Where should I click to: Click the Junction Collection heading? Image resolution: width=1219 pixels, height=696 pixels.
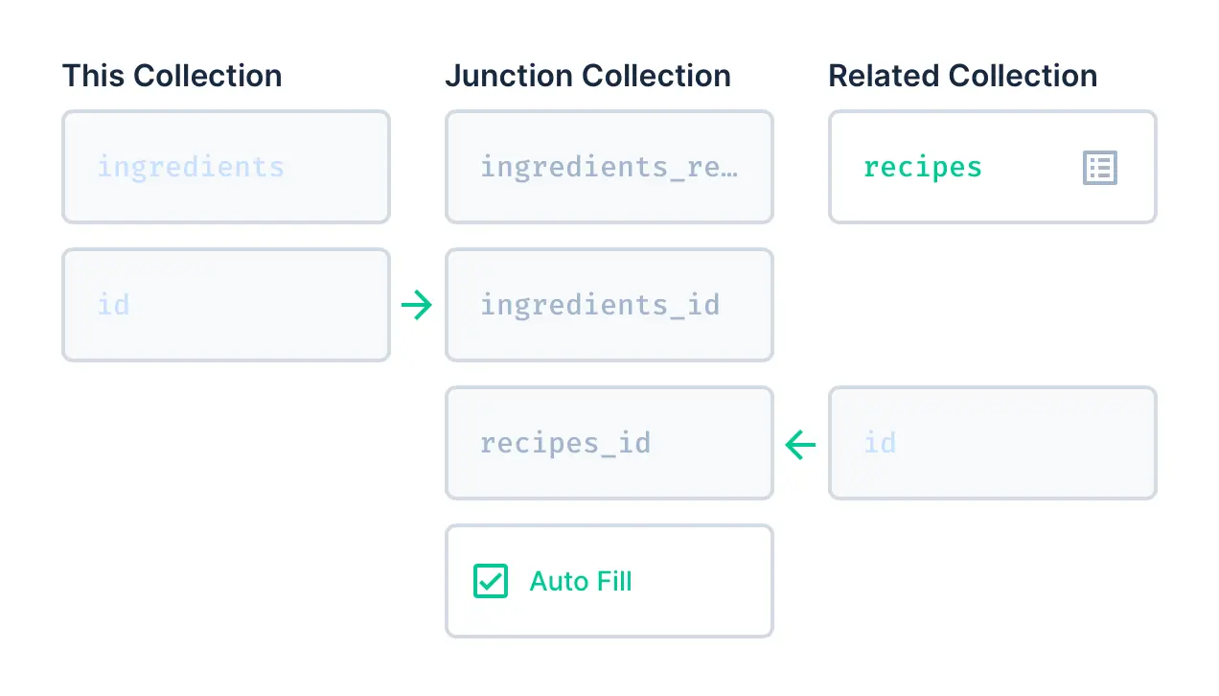click(587, 76)
